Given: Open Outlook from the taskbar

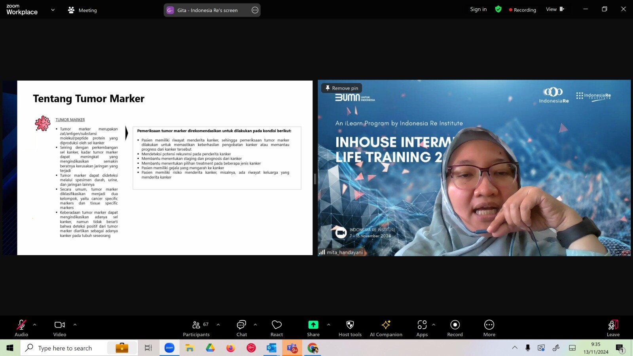Looking at the screenshot, I should click(271, 348).
